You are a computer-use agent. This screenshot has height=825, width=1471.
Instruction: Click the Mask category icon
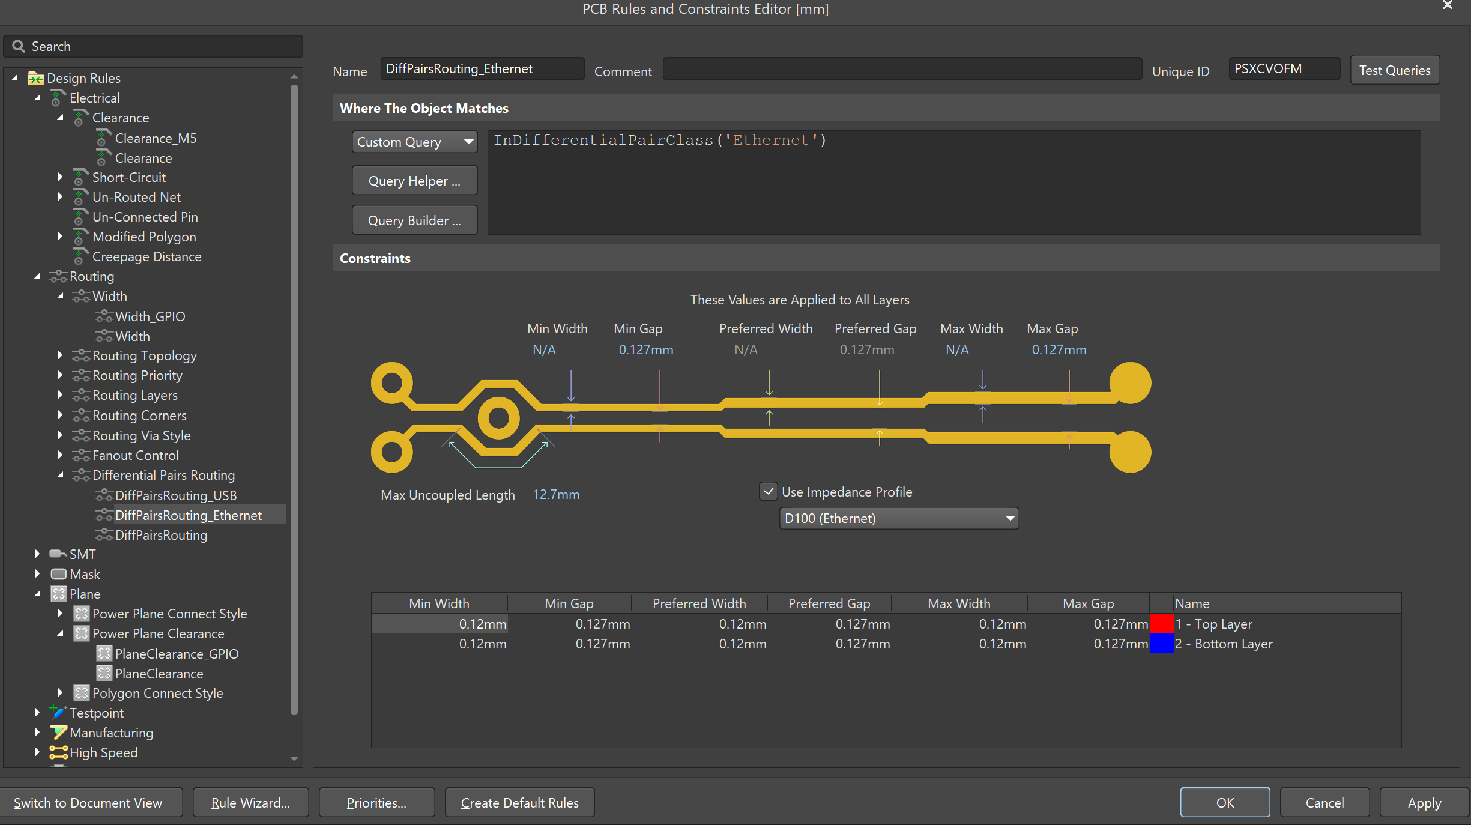point(58,574)
